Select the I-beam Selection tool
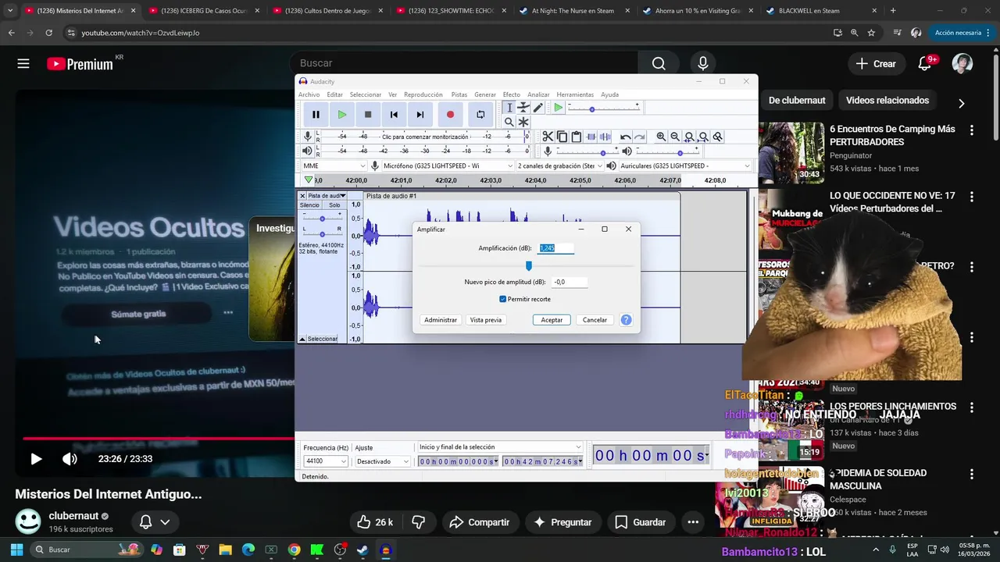Viewport: 1000px width, 562px height. tap(509, 108)
